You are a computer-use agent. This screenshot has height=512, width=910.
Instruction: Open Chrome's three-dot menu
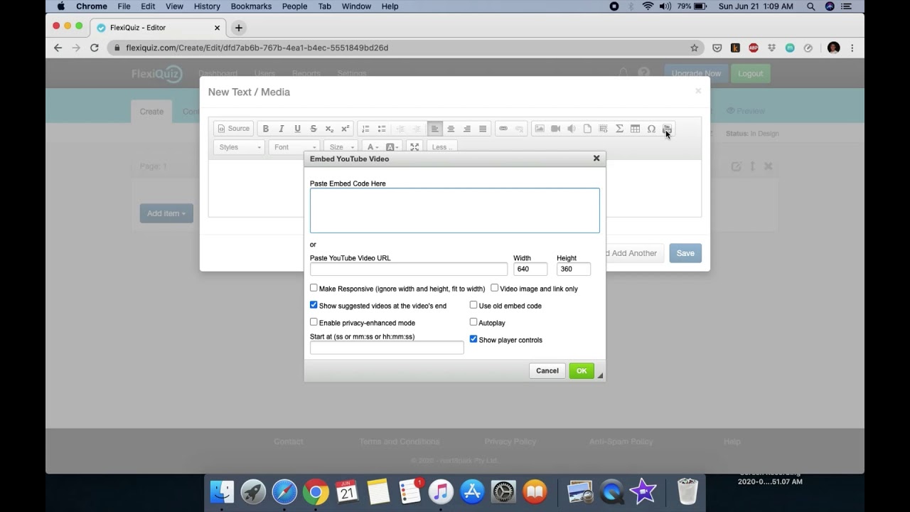(852, 48)
